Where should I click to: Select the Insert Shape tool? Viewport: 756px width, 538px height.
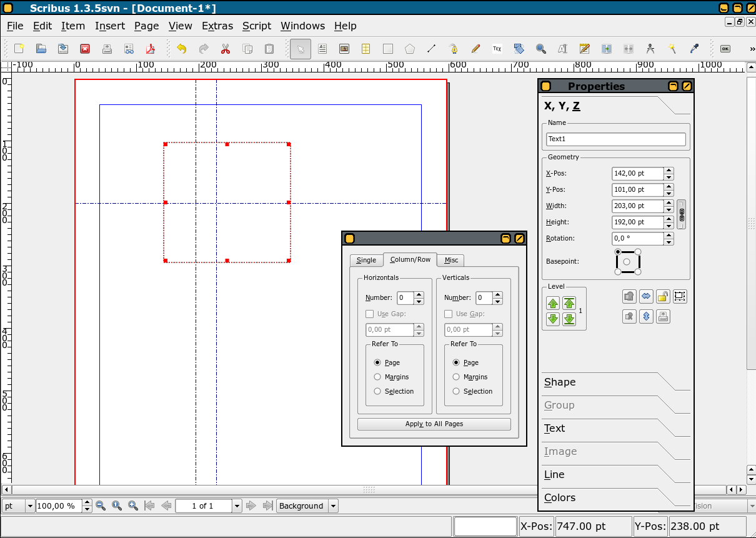tap(388, 49)
